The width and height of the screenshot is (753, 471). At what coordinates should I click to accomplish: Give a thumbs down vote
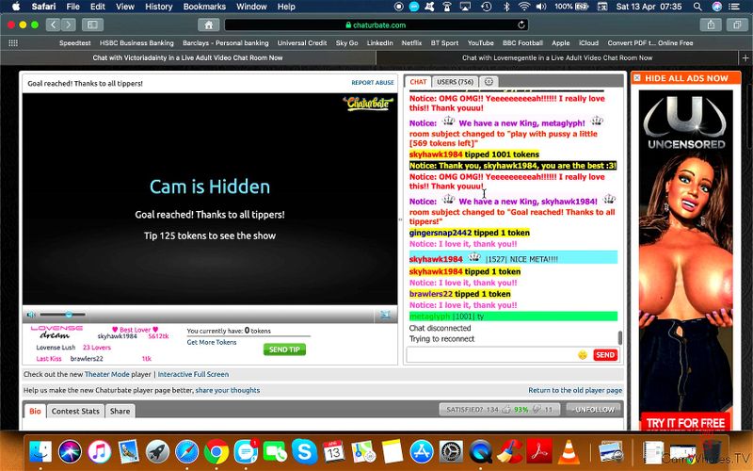click(x=537, y=410)
